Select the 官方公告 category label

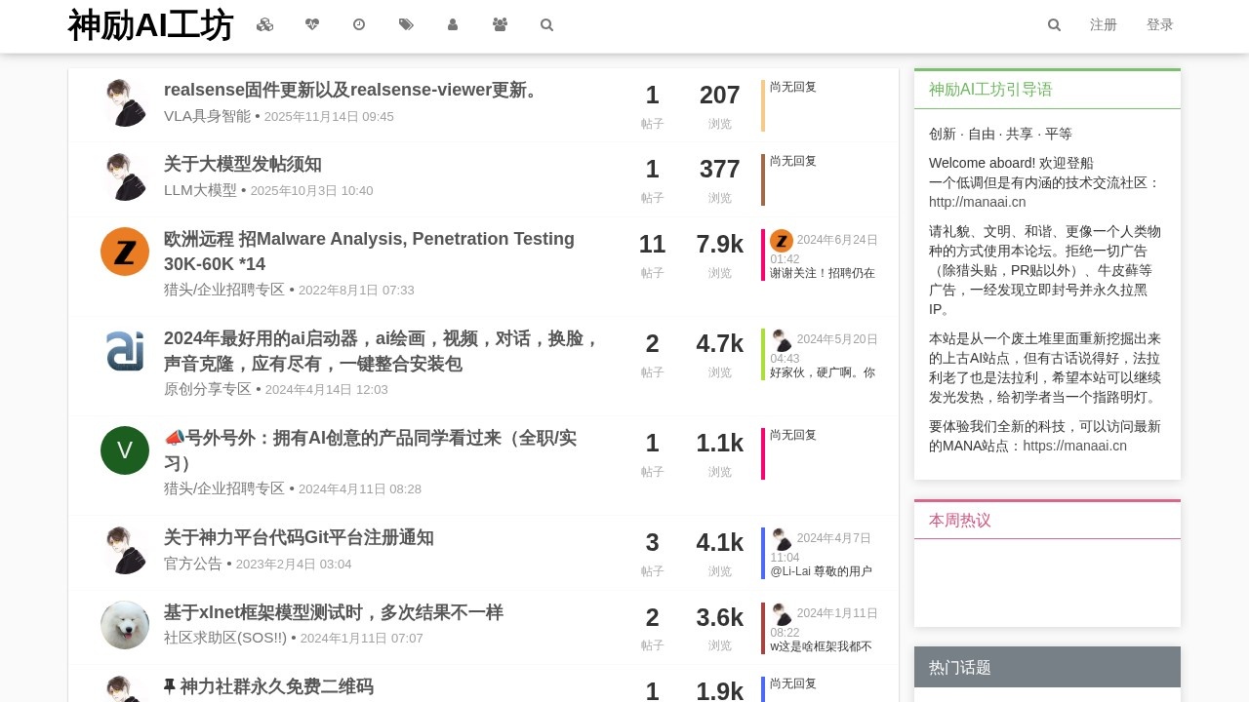[191, 564]
